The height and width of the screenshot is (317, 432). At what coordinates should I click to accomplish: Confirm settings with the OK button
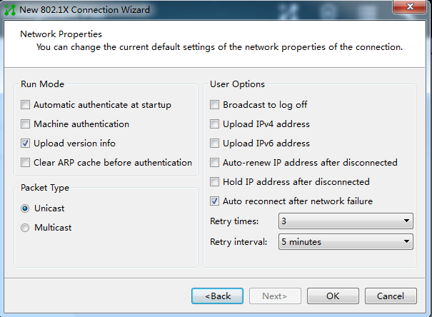tap(333, 296)
